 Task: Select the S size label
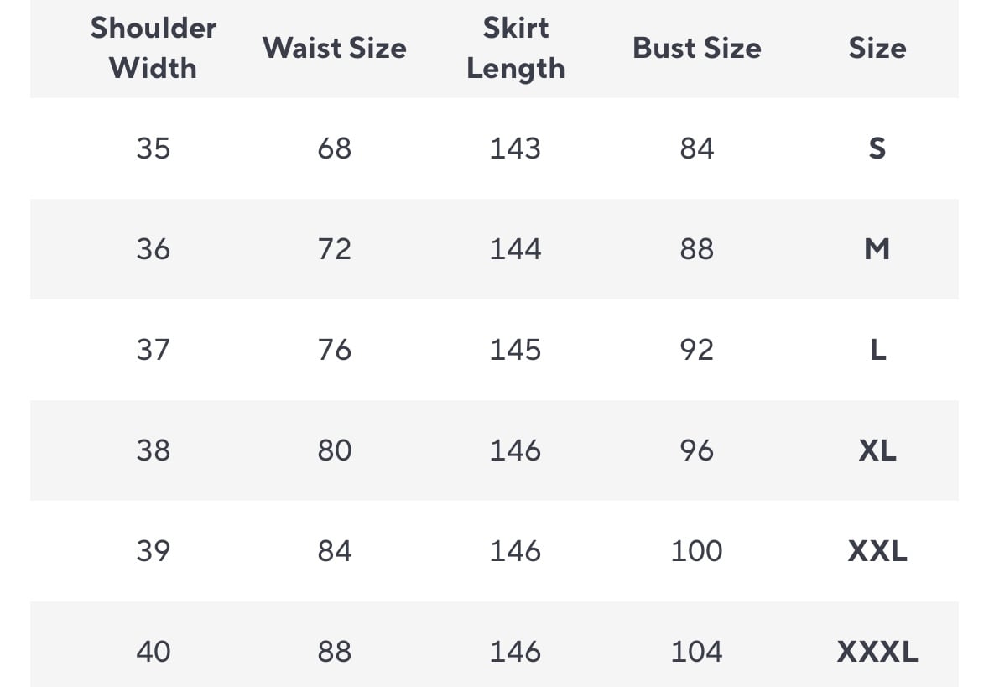877,148
